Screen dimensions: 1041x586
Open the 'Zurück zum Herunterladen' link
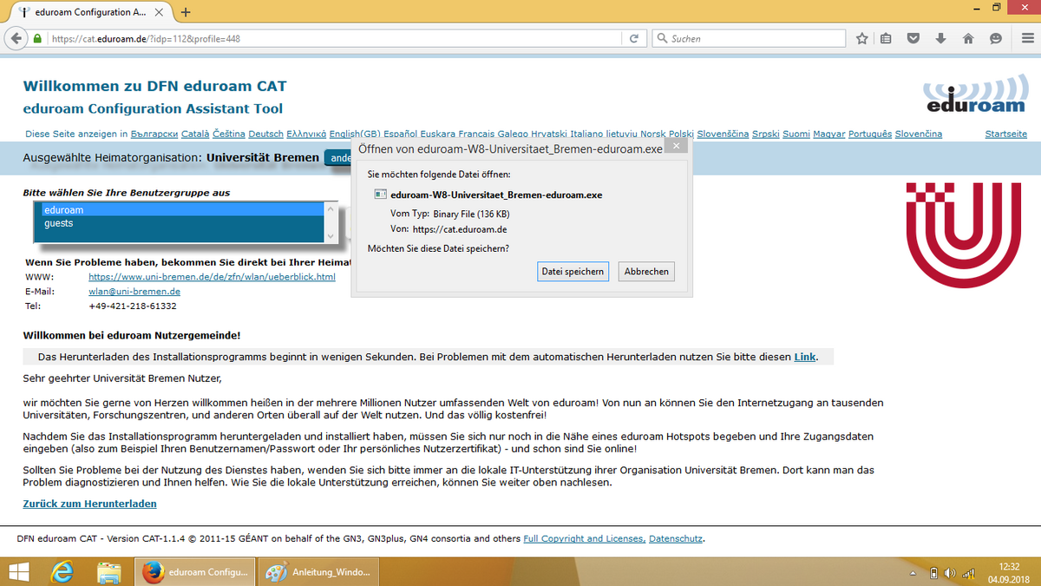89,504
